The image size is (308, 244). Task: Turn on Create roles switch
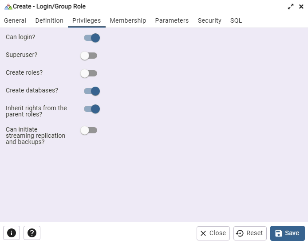tap(89, 73)
